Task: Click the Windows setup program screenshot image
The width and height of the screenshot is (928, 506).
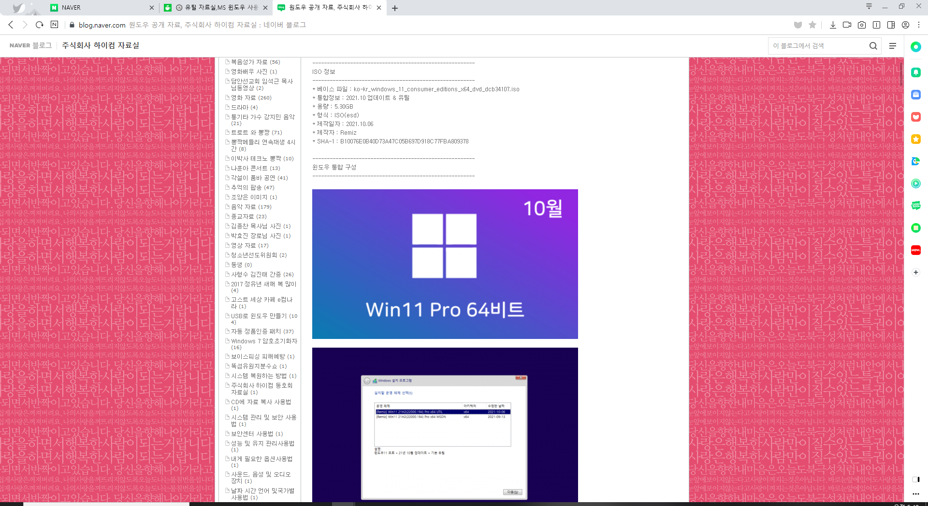Action: 445,425
